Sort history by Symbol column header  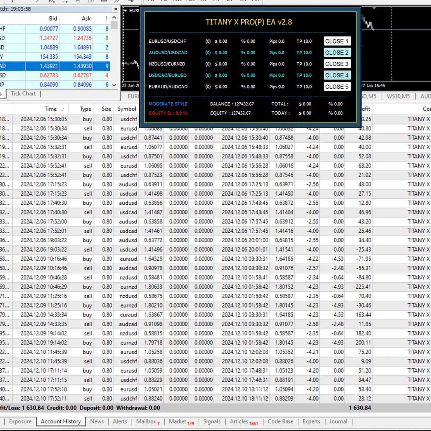point(127,109)
